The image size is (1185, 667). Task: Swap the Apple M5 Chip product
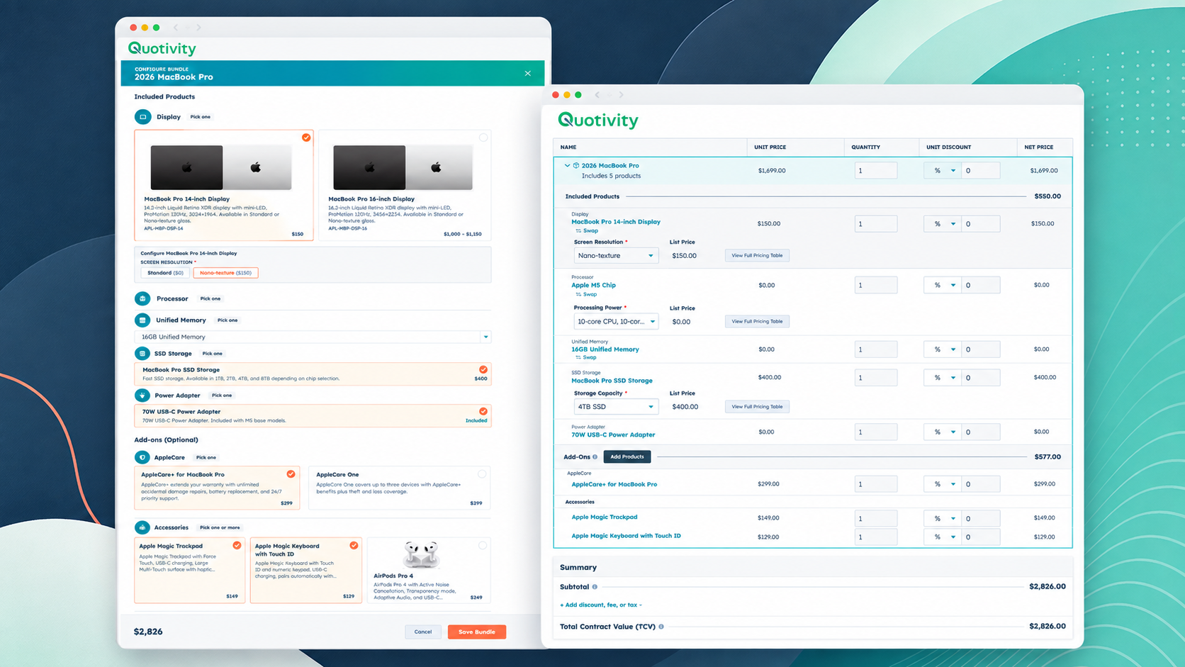coord(587,294)
